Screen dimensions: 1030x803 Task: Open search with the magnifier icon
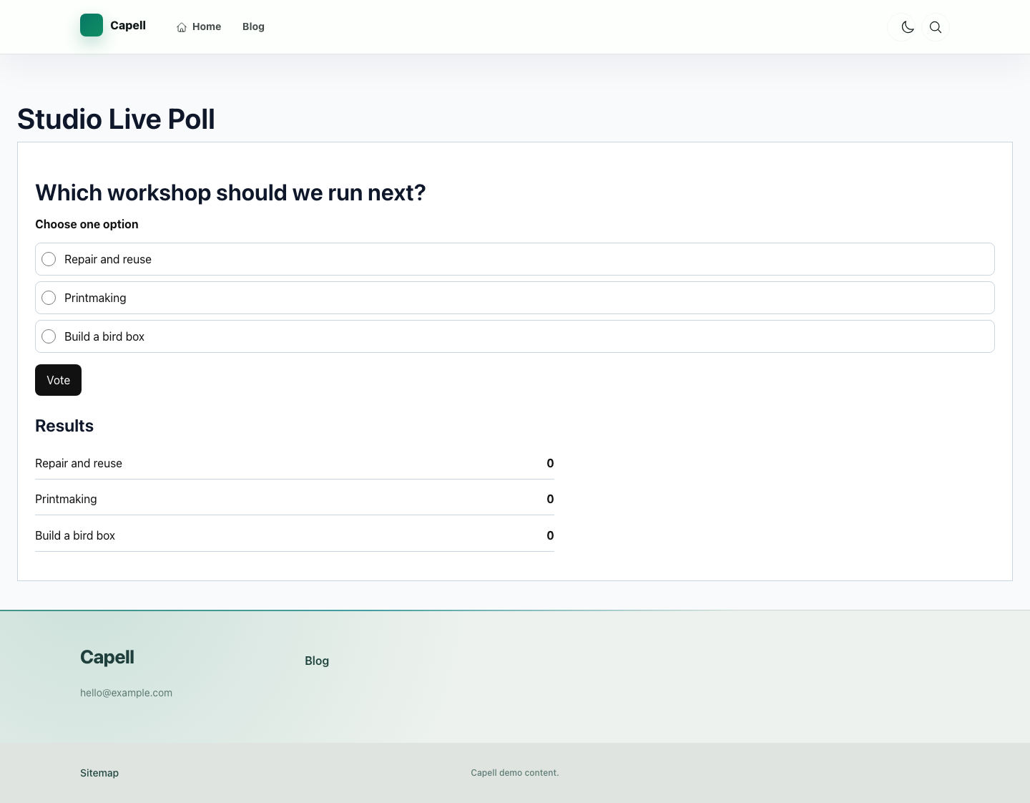(936, 27)
